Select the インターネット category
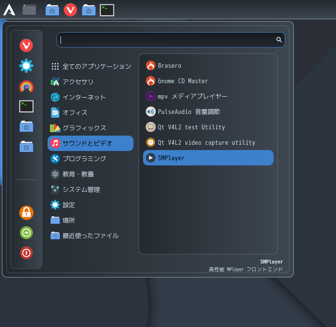The height and width of the screenshot is (327, 336). tap(90, 97)
